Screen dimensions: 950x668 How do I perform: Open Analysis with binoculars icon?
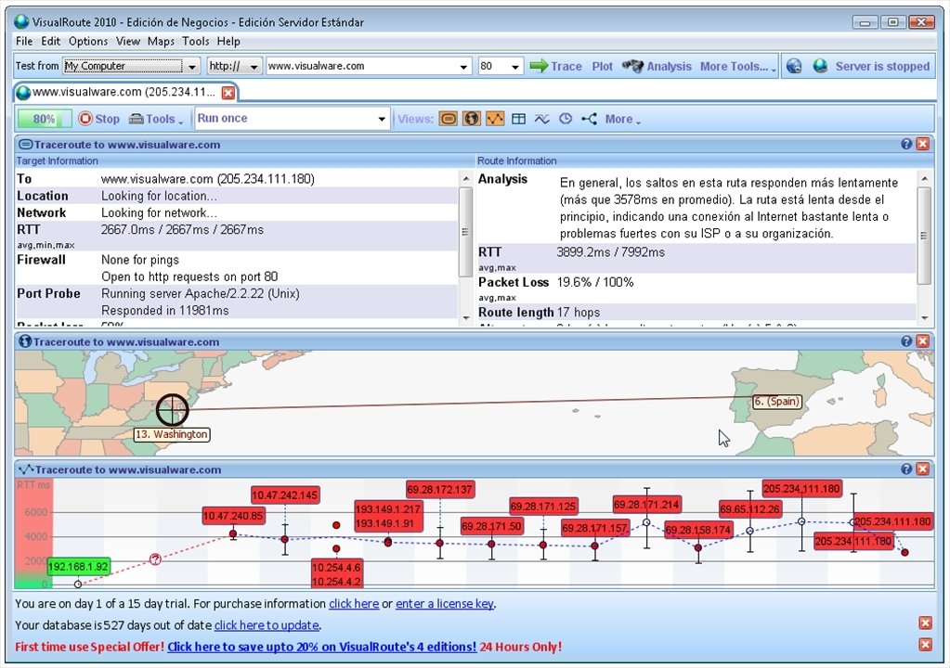657,66
